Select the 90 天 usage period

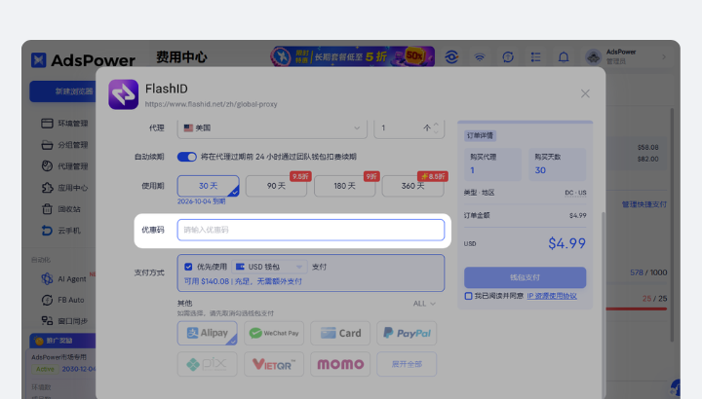pyautogui.click(x=276, y=186)
